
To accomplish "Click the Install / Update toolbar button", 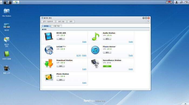I will point(48,21).
